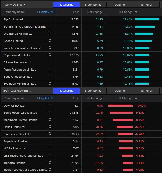
Task: Switch Top Movers to Index points tab
Action: (93, 5)
